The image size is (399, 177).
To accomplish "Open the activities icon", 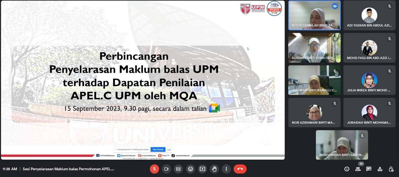I will click(x=380, y=169).
